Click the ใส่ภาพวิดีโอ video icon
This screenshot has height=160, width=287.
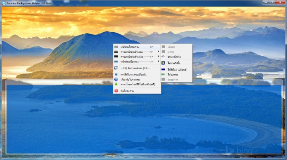[x=163, y=63]
